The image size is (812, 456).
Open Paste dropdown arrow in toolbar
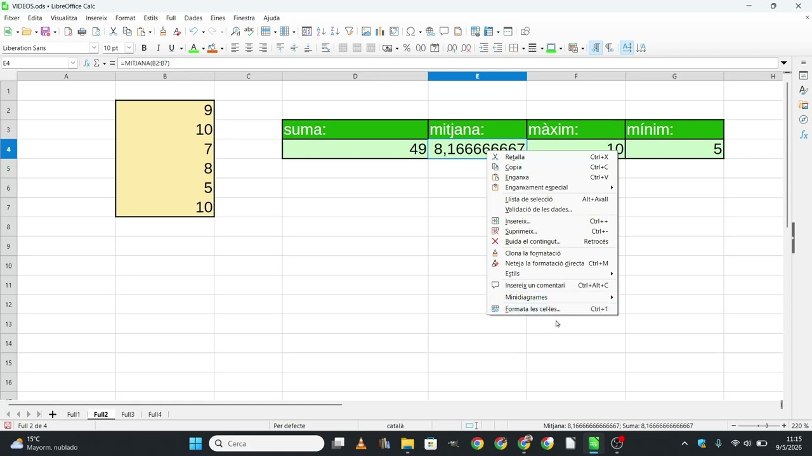point(150,32)
